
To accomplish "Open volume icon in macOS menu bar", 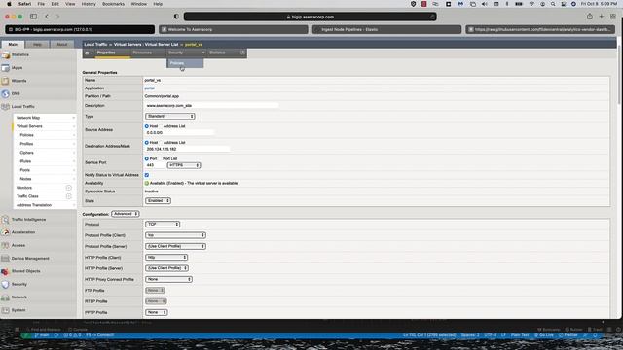I will [x=485, y=4].
